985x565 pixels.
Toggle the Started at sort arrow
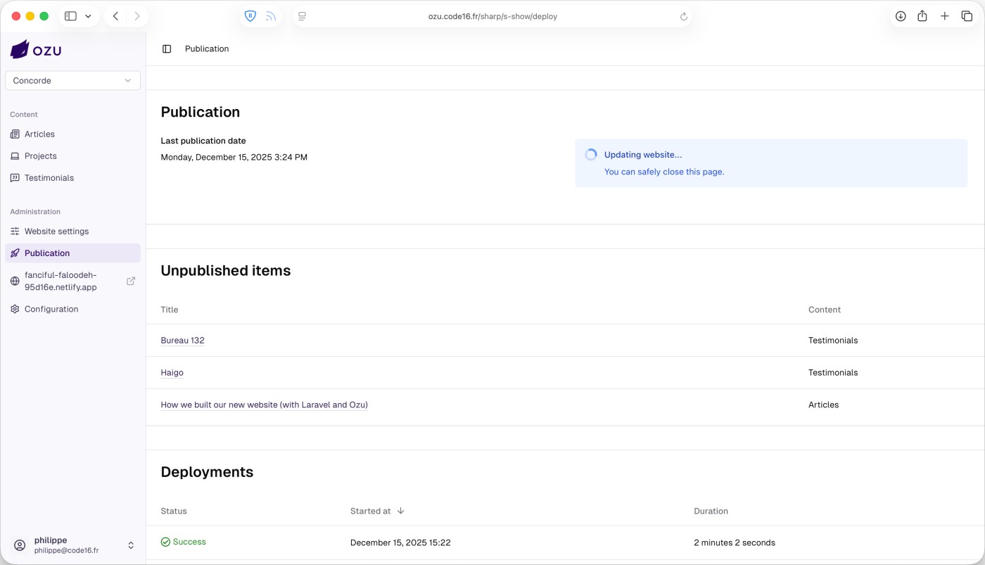400,511
